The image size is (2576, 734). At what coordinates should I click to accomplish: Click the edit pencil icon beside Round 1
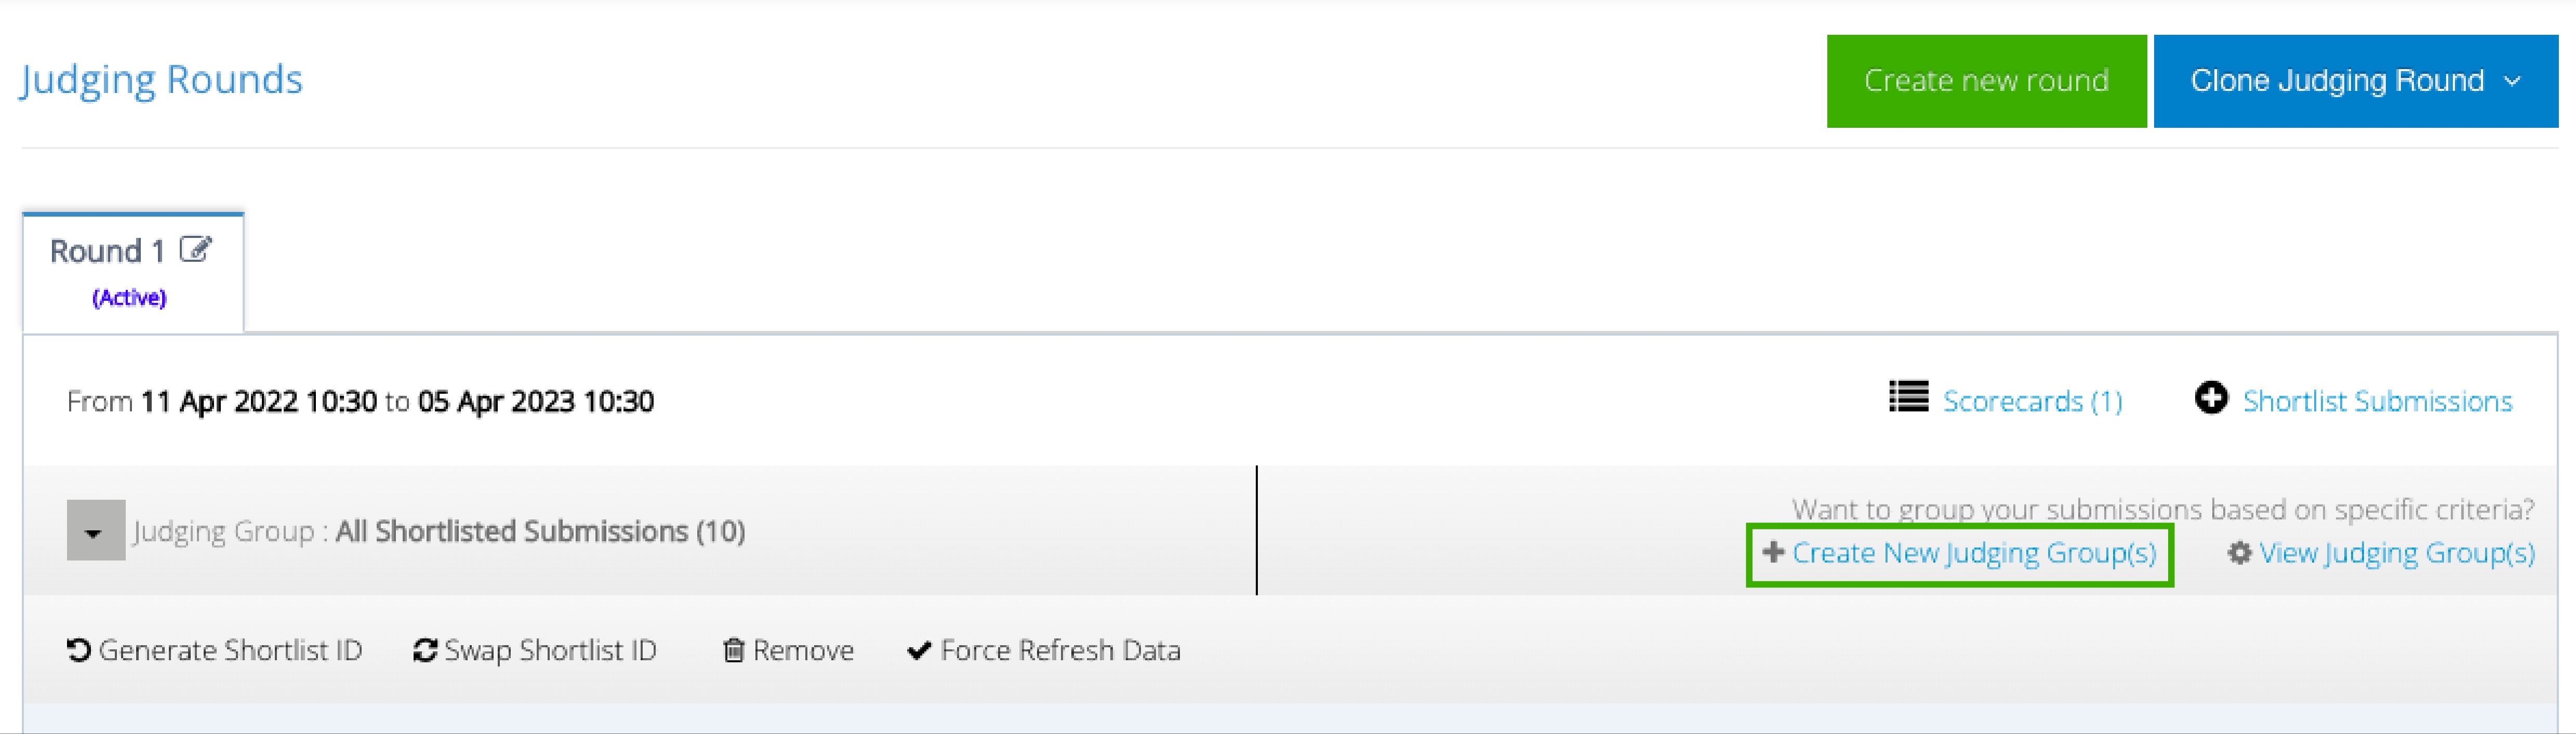(x=196, y=249)
